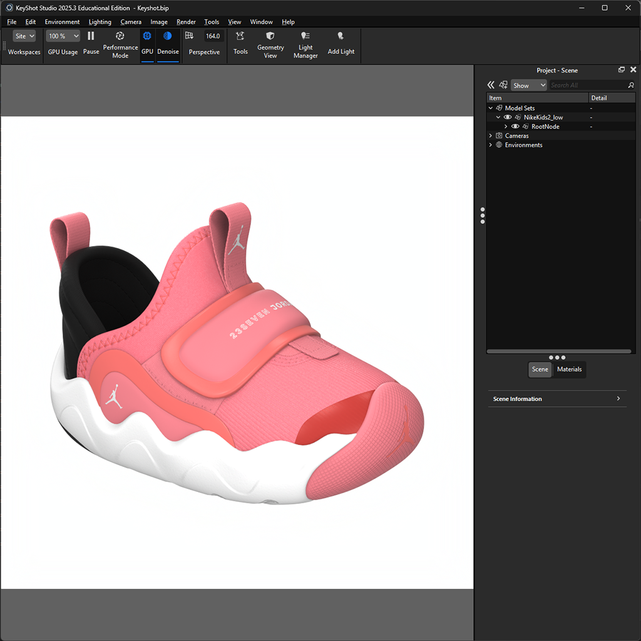Expand the Environments tree node
Viewport: 641px width, 641px height.
491,145
